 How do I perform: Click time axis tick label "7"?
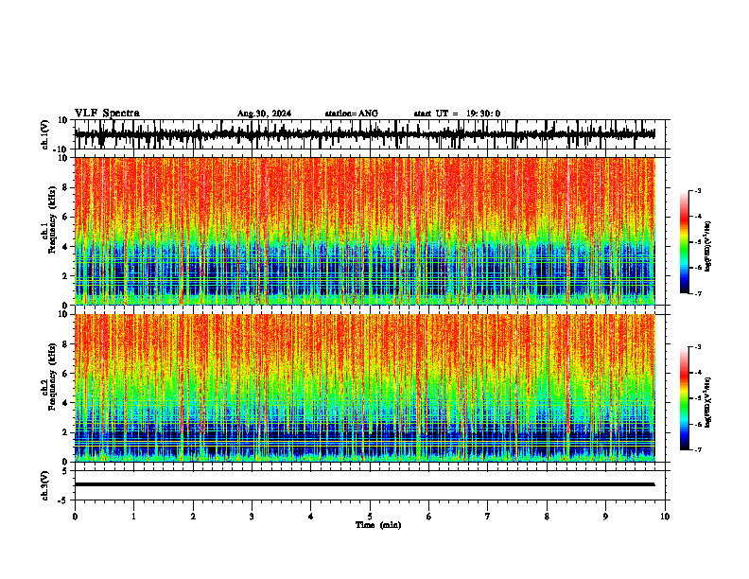tap(488, 517)
